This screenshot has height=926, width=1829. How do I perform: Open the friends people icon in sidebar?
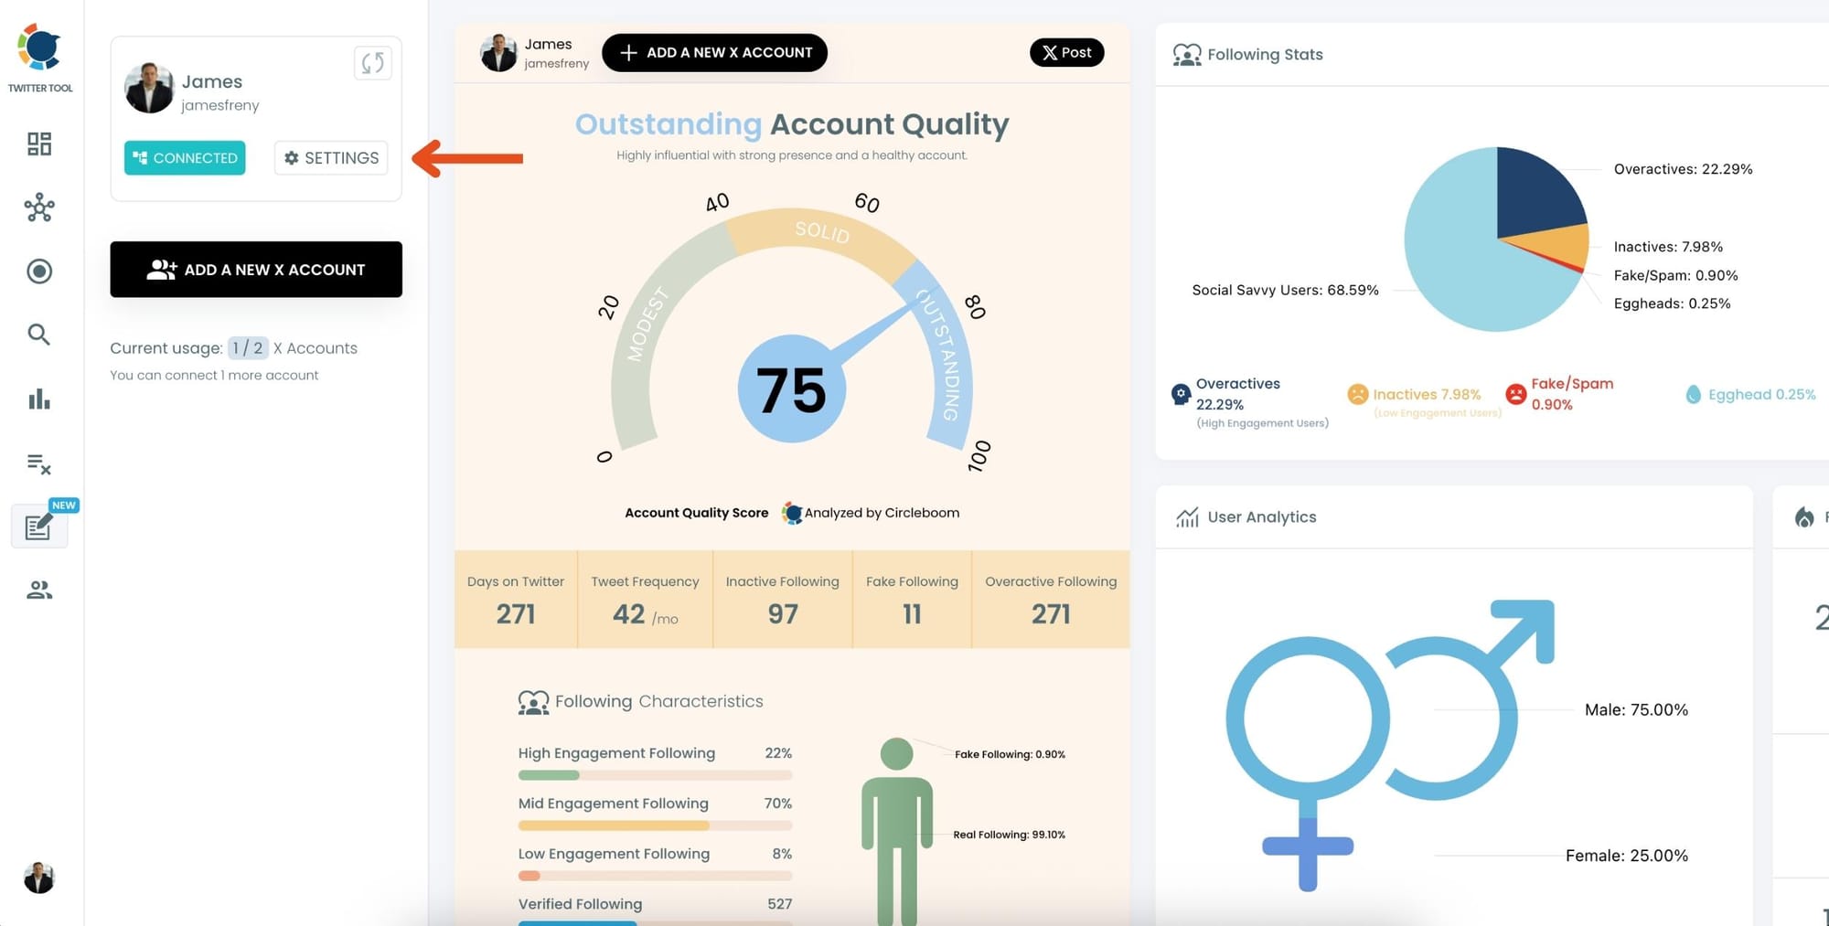[38, 591]
